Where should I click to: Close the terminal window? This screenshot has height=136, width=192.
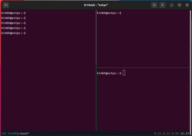coord(187,5)
